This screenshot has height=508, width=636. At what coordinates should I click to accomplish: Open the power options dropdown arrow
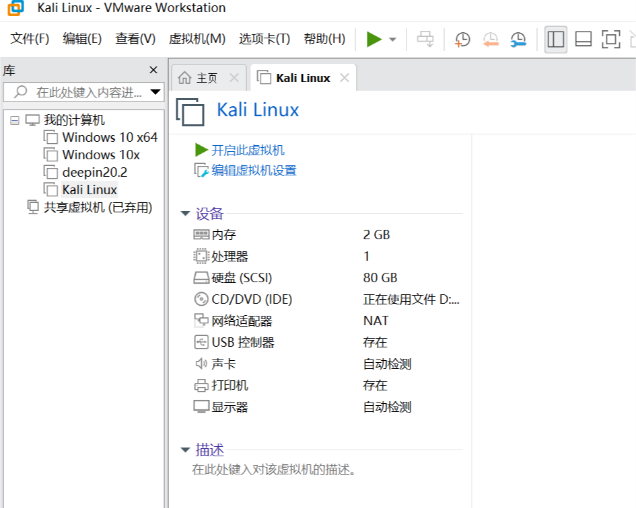pos(392,39)
